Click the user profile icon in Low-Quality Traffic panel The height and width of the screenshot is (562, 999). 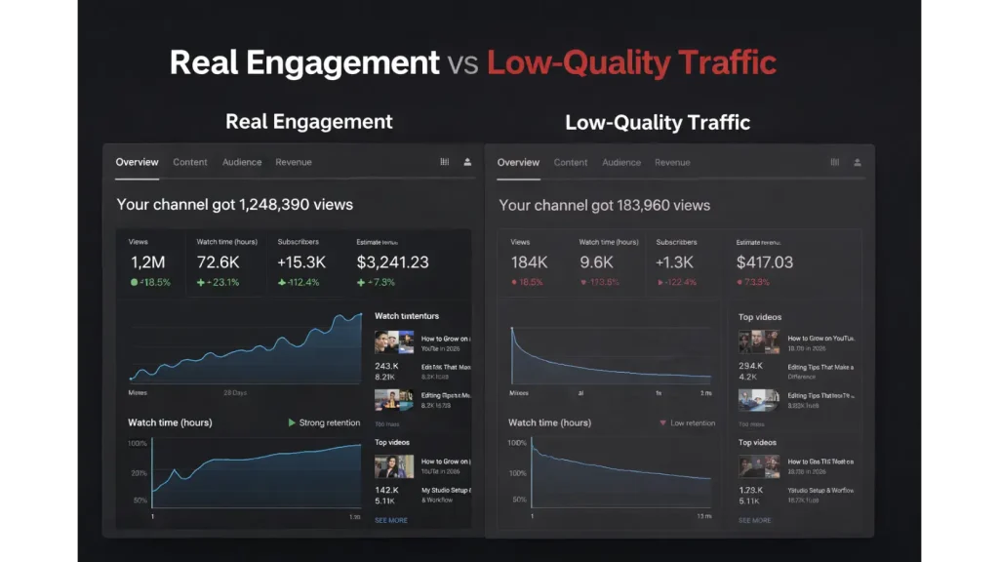coord(858,163)
